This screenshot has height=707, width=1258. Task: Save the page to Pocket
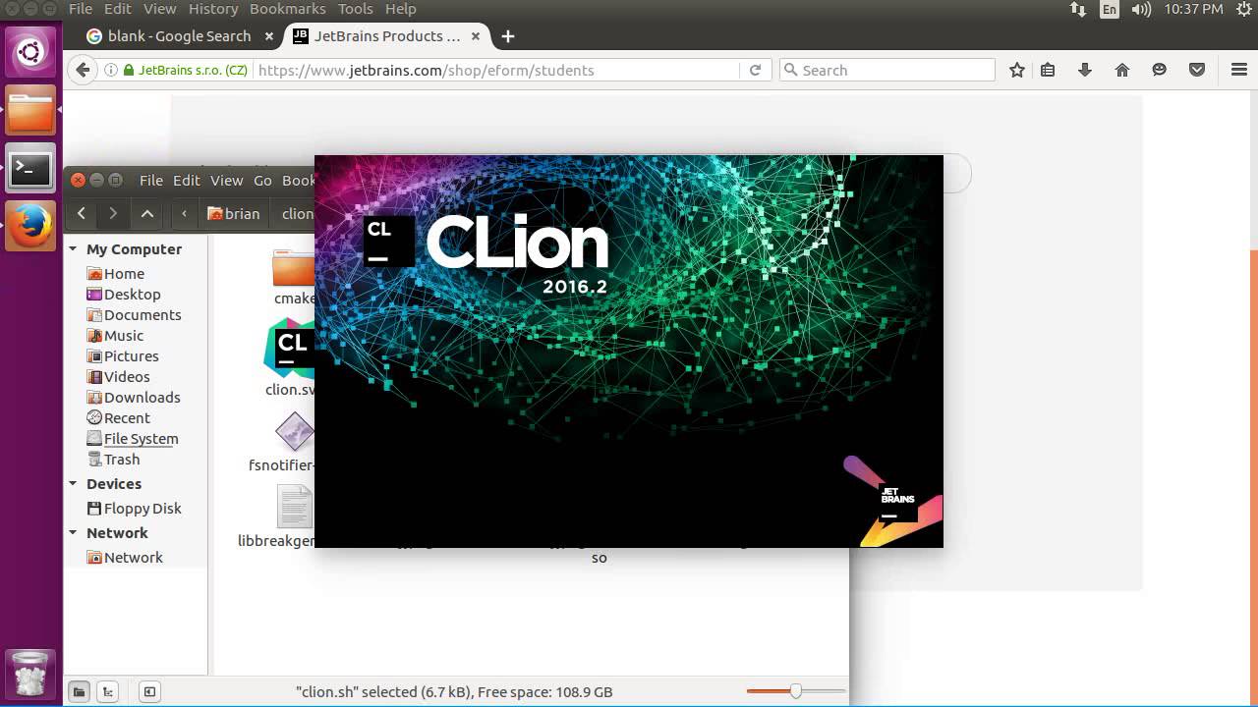pyautogui.click(x=1197, y=70)
